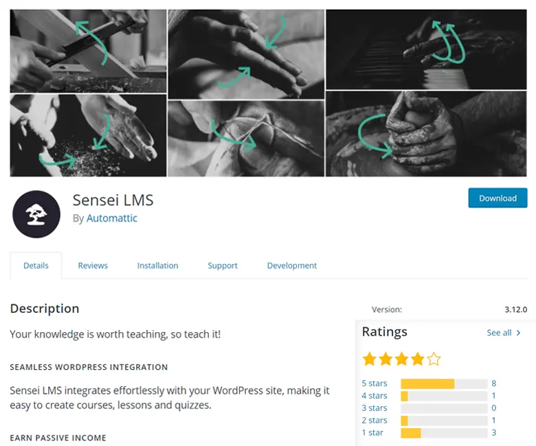This screenshot has width=536, height=446.
Task: Open the Automattic author link
Action: pyautogui.click(x=112, y=218)
